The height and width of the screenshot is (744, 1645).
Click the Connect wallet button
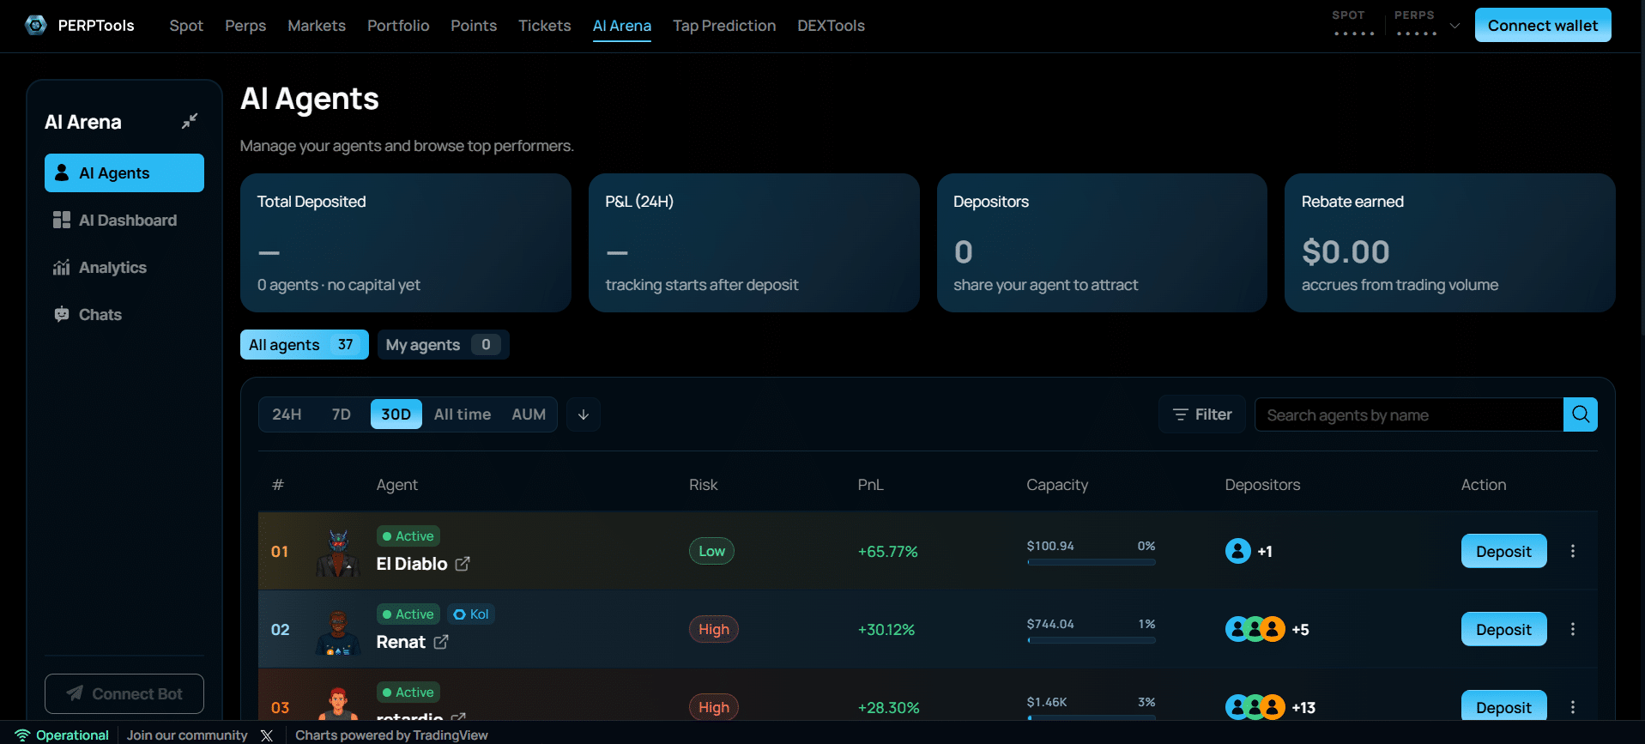coord(1543,25)
